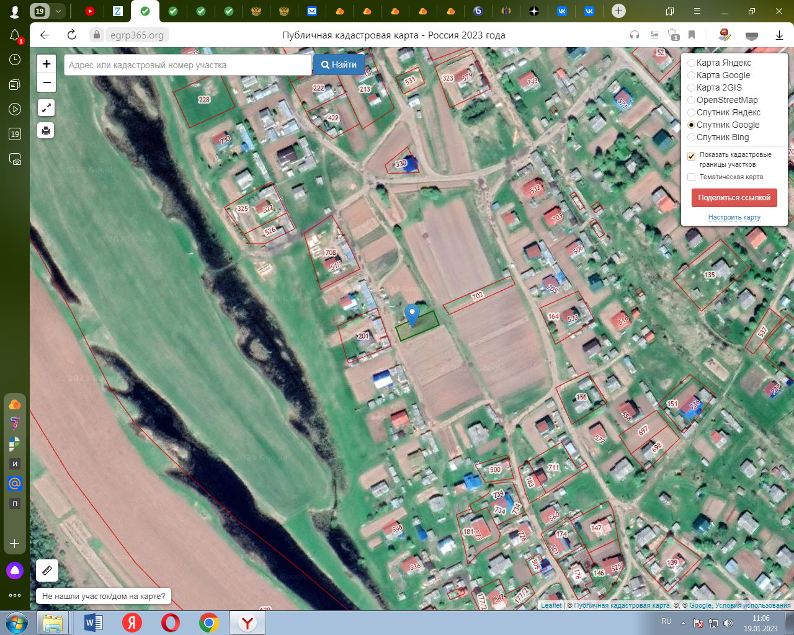Open Настроить карту link

(x=734, y=217)
